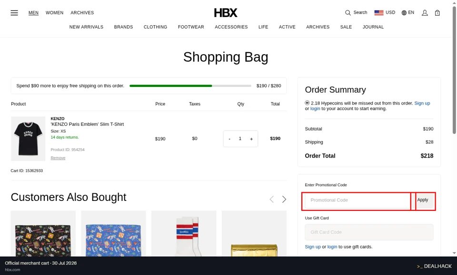This screenshot has width=457, height=275.
Task: Click the Search magnifier icon
Action: (348, 13)
